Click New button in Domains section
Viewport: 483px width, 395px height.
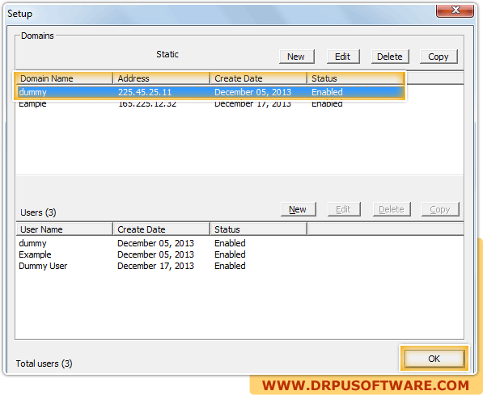(296, 57)
